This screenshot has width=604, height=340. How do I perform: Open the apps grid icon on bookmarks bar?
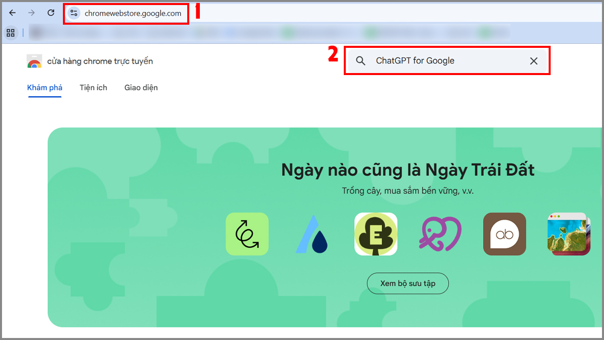click(11, 33)
